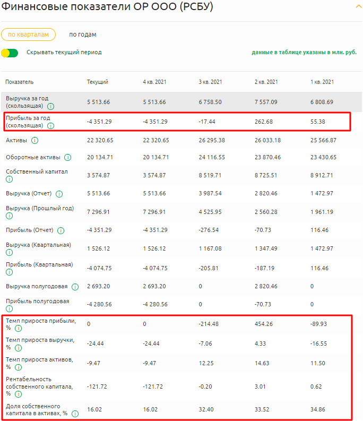The width and height of the screenshot is (363, 421).
Task: Click the Показатель column header
Action: [20, 82]
